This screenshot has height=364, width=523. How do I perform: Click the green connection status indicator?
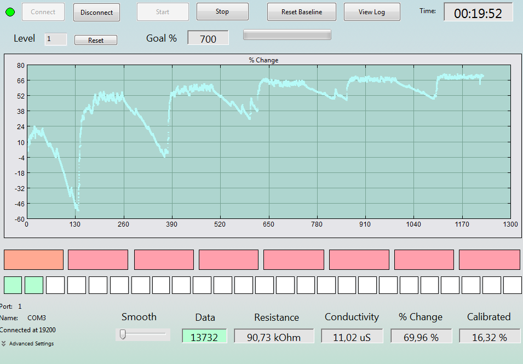(10, 13)
